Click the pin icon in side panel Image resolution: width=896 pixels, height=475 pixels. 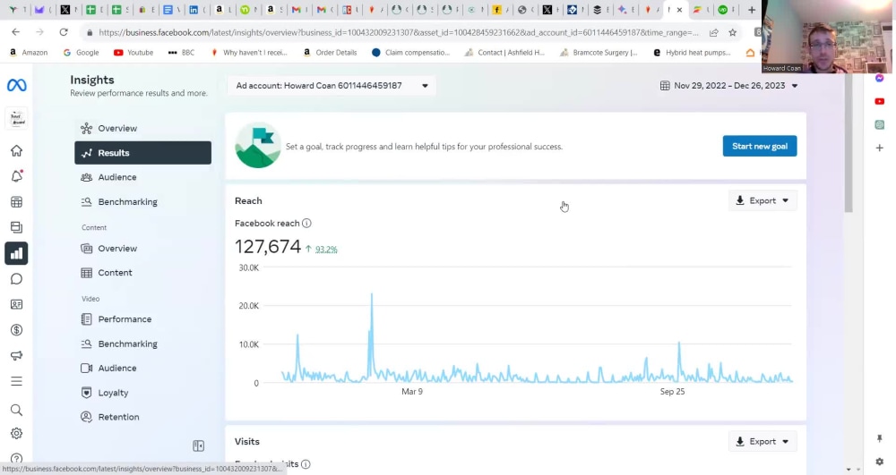pos(880,438)
